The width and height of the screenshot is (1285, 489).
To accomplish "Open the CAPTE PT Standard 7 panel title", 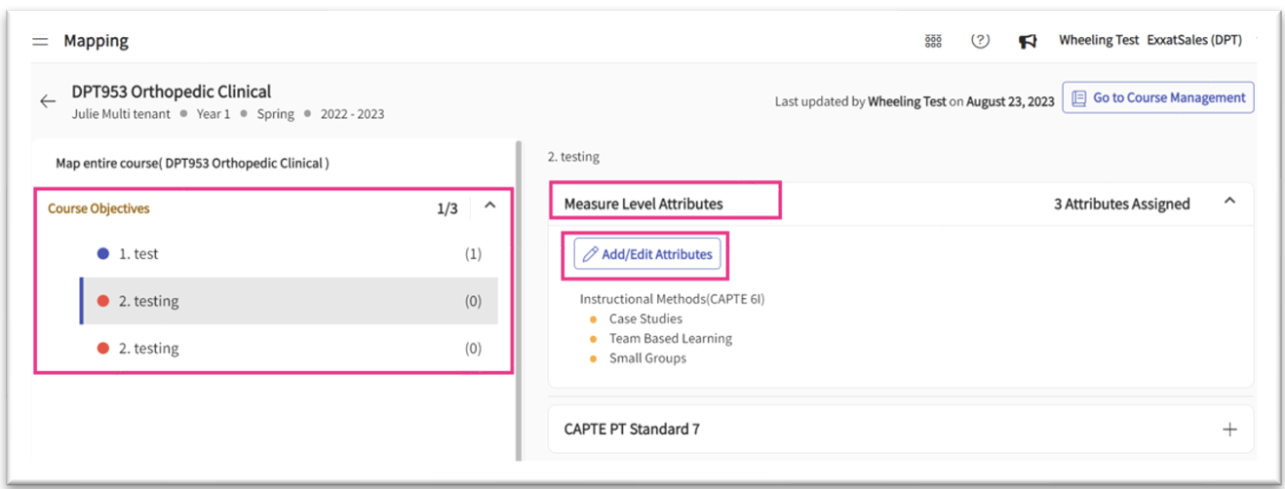I will [x=632, y=430].
